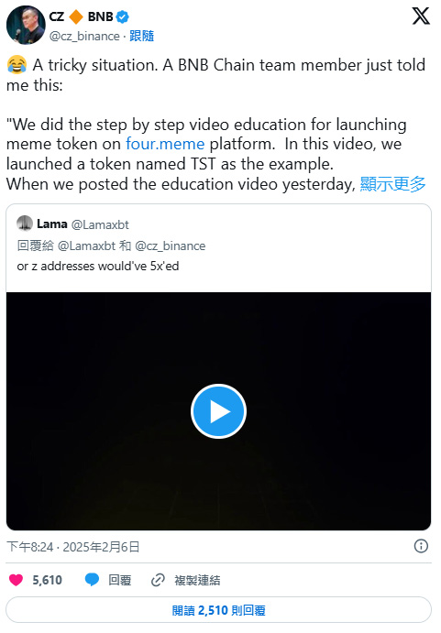Image resolution: width=441 pixels, height=633 pixels.
Task: Open the 閱讀 2,510 則回覆 button
Action: 218,610
